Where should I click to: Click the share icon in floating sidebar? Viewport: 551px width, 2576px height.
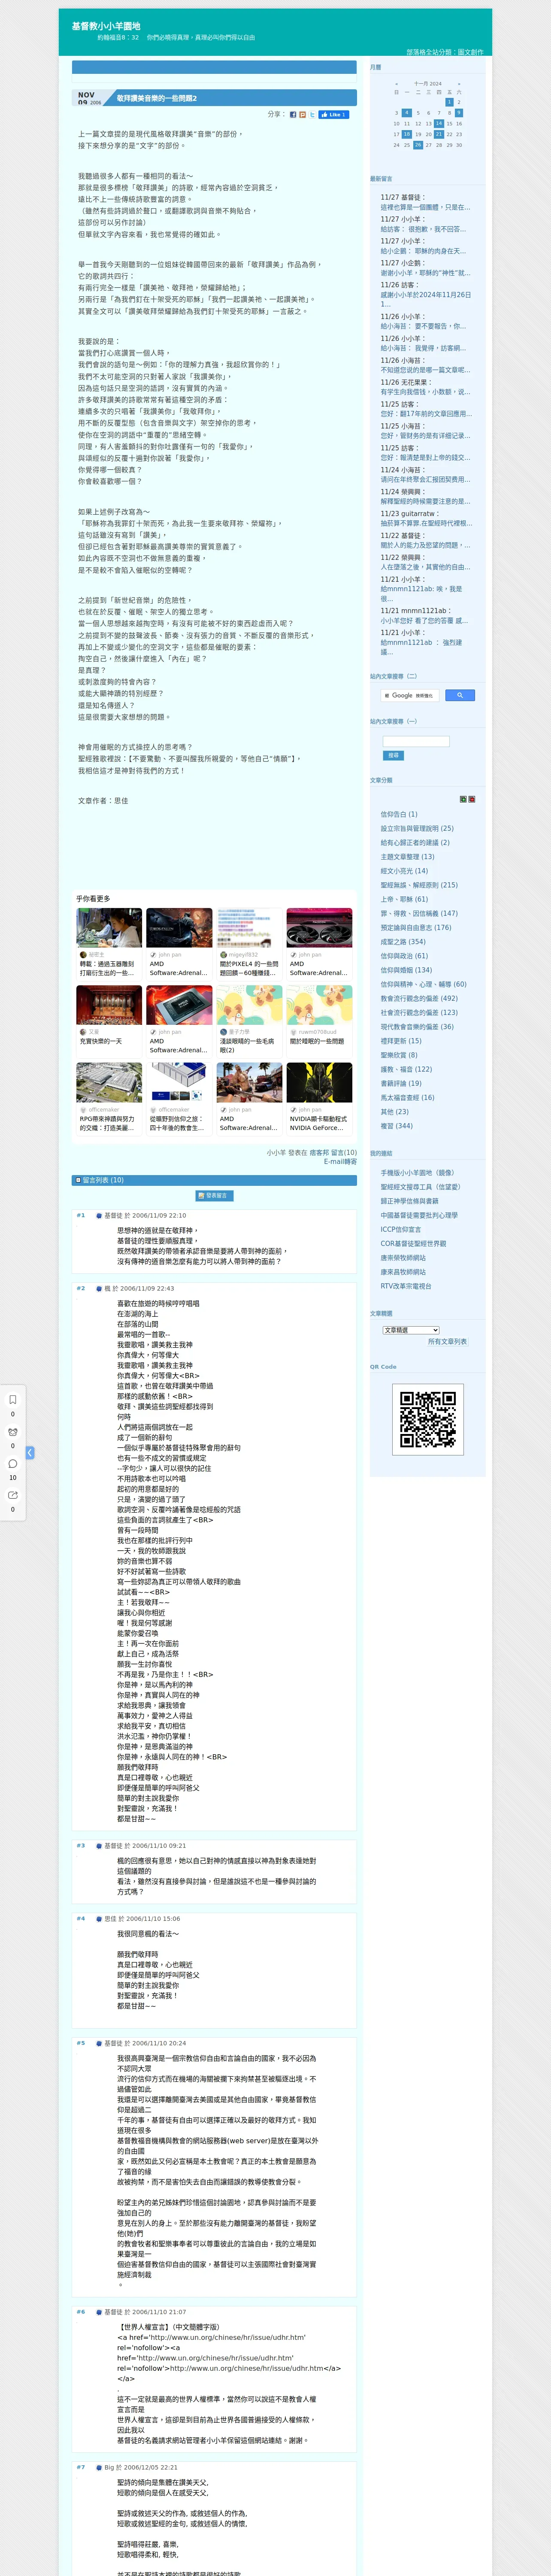[x=13, y=1495]
